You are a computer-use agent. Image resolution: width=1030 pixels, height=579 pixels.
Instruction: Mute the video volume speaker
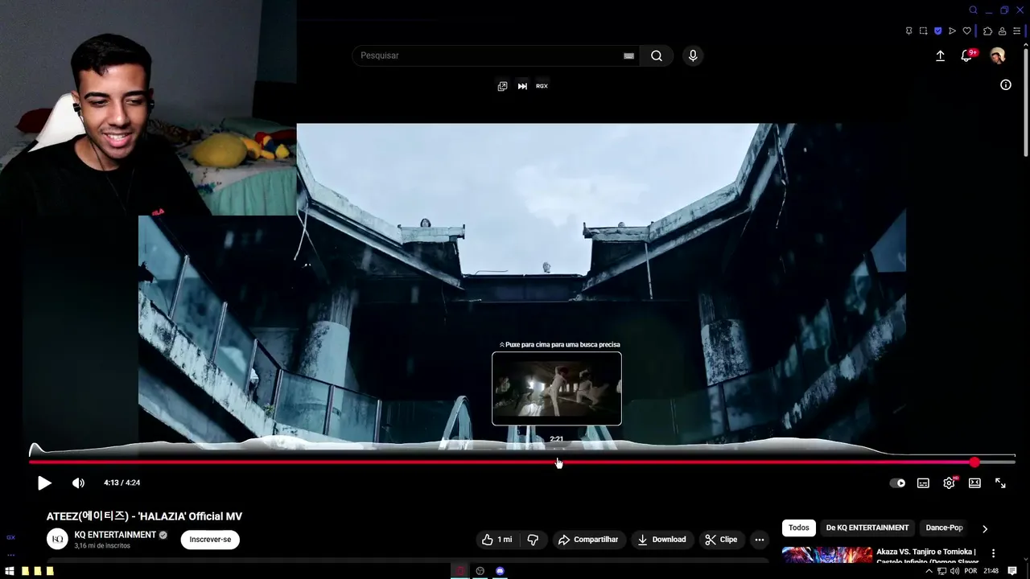pos(78,482)
